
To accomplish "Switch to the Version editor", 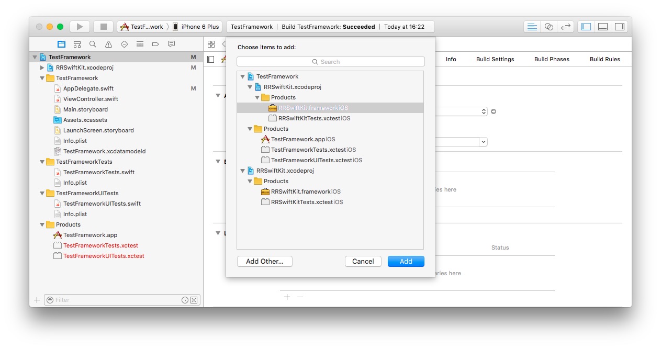I will (x=565, y=27).
